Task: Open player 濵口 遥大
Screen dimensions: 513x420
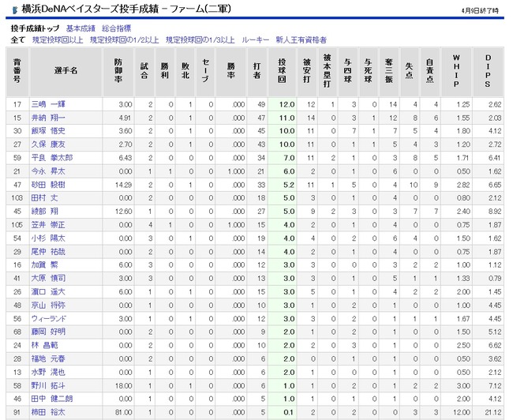Action: [48, 291]
